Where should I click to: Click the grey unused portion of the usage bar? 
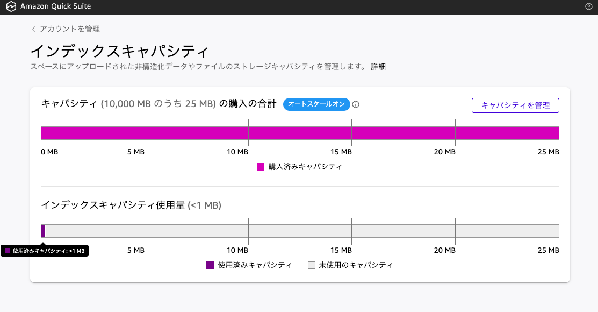301,231
